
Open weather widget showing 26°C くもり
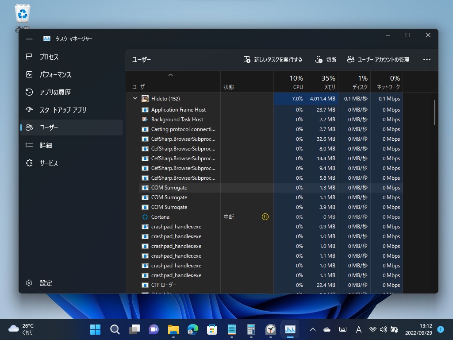pyautogui.click(x=21, y=329)
